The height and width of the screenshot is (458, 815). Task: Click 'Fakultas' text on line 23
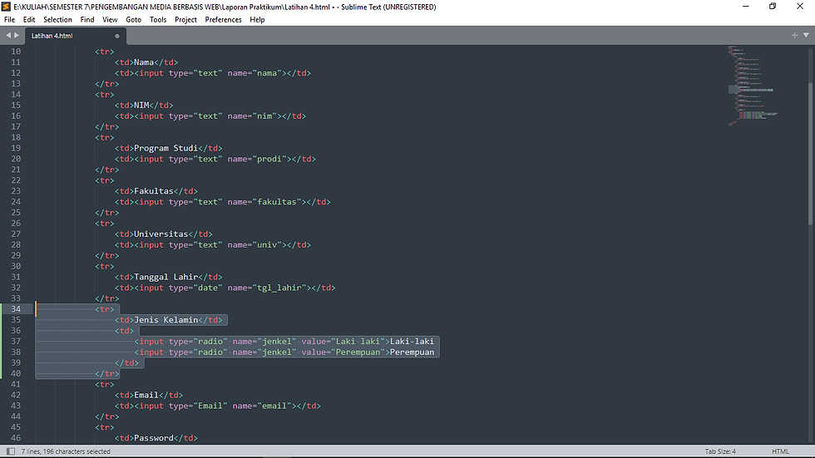pos(154,191)
